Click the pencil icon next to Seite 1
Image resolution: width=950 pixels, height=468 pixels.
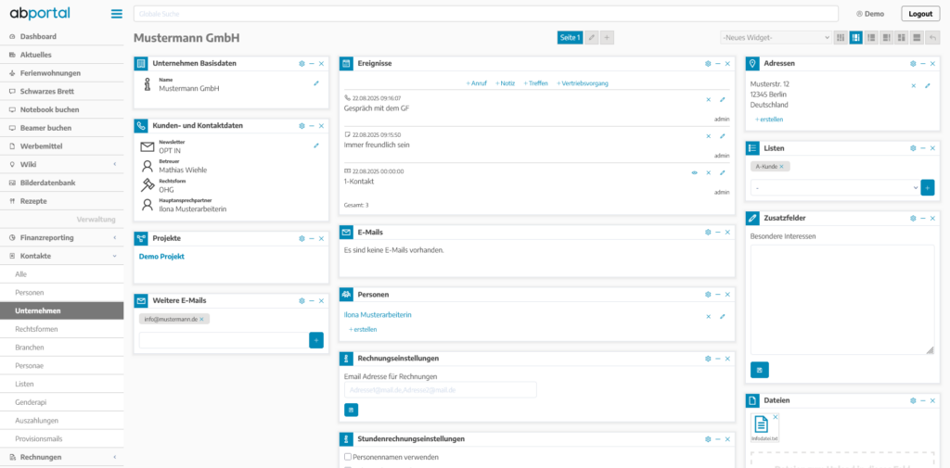pos(592,37)
